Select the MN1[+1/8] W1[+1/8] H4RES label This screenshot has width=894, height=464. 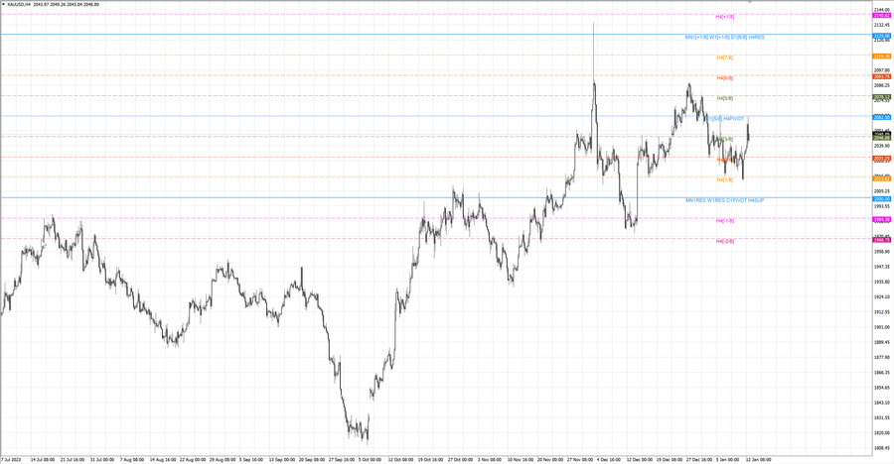(725, 37)
